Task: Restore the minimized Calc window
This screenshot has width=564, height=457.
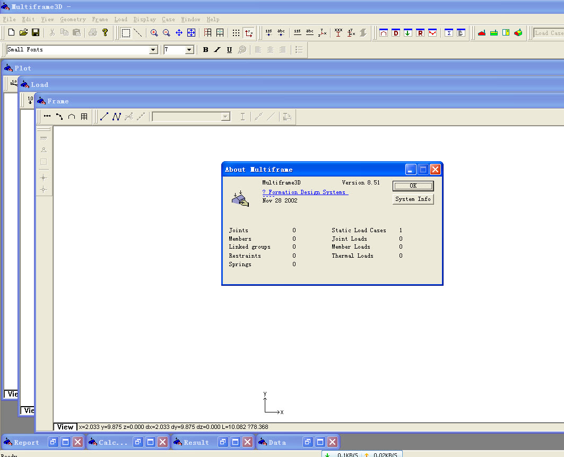Action: pyautogui.click(x=138, y=442)
